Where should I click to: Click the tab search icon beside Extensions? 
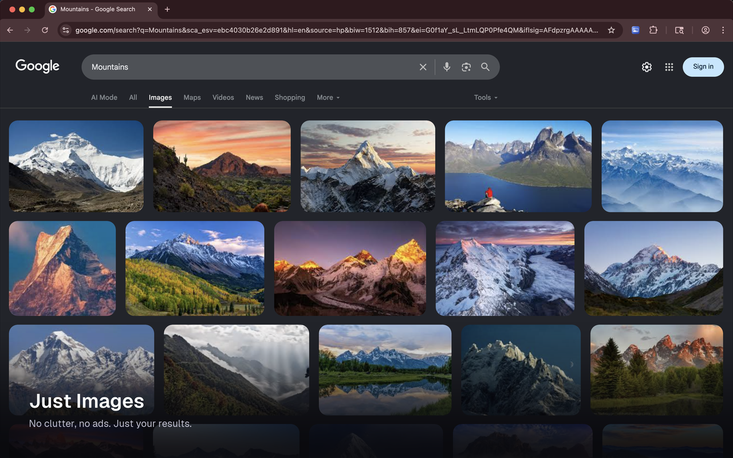point(679,30)
